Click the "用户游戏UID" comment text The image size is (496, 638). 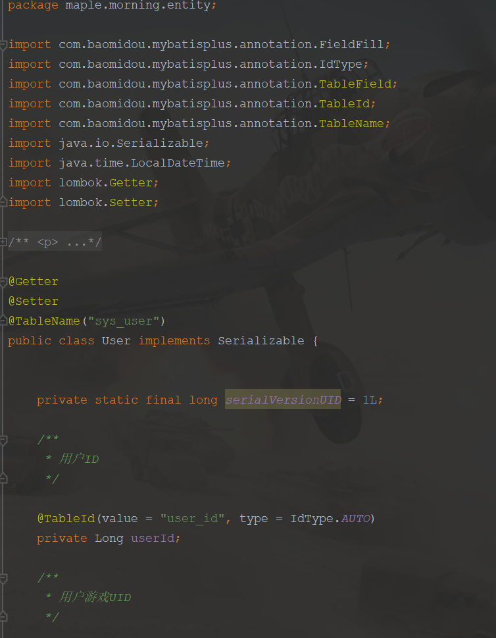pos(95,597)
